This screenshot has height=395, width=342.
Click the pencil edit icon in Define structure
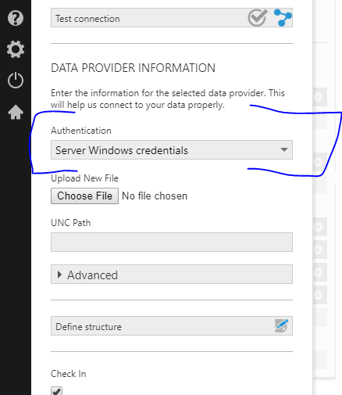click(x=282, y=325)
